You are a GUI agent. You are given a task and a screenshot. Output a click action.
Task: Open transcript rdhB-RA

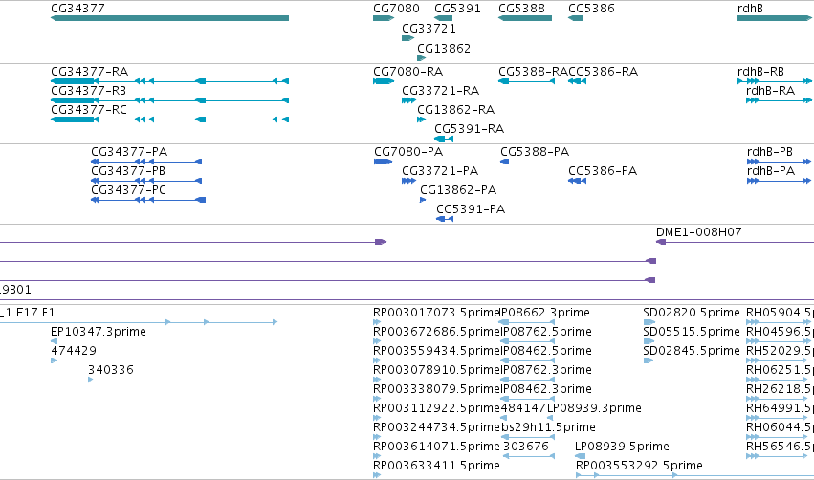point(780,100)
